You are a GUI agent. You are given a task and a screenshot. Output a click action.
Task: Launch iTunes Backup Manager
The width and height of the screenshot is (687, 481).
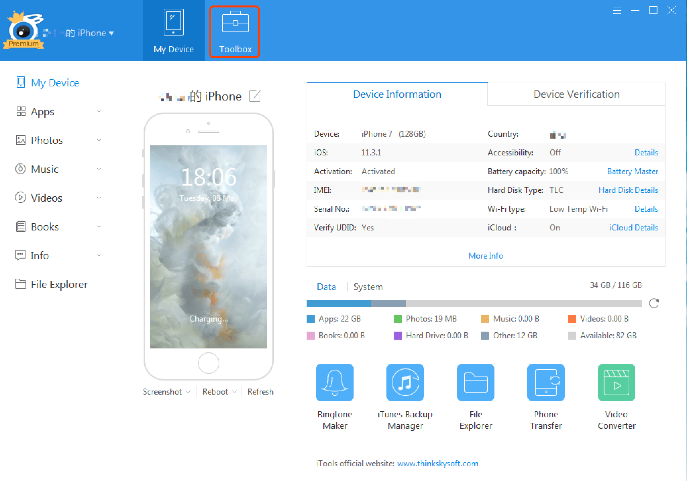point(405,383)
